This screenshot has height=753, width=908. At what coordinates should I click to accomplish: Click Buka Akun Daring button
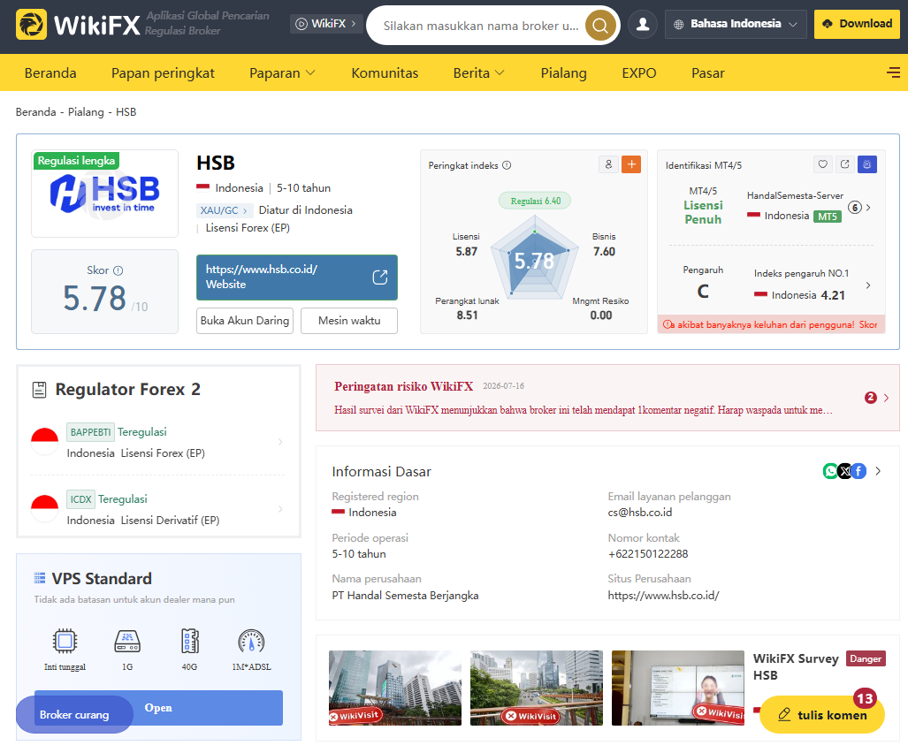pos(244,321)
